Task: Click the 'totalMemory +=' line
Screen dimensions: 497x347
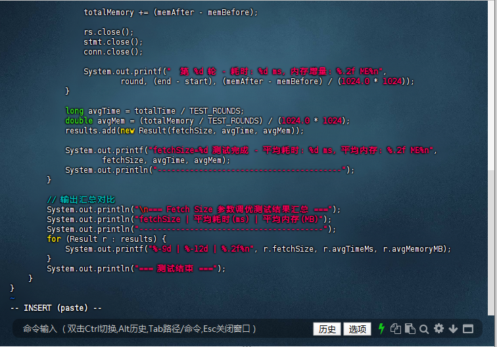Action: pyautogui.click(x=170, y=12)
